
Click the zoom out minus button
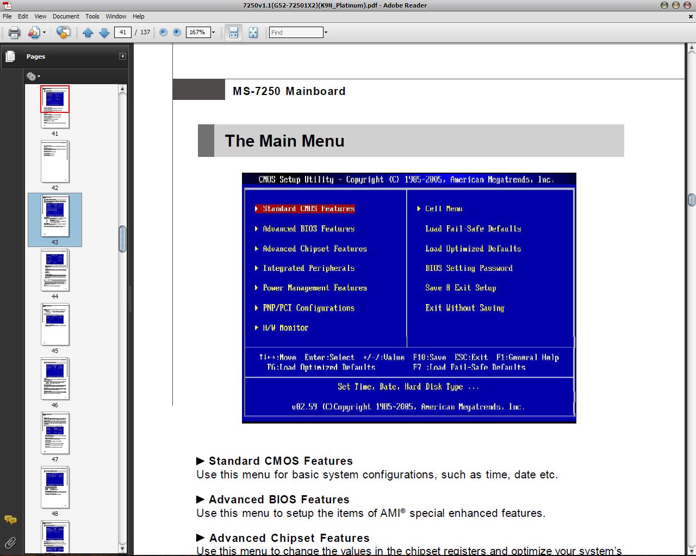(x=163, y=33)
